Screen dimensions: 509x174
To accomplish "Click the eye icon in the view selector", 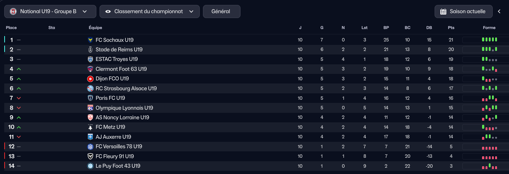I will point(108,11).
